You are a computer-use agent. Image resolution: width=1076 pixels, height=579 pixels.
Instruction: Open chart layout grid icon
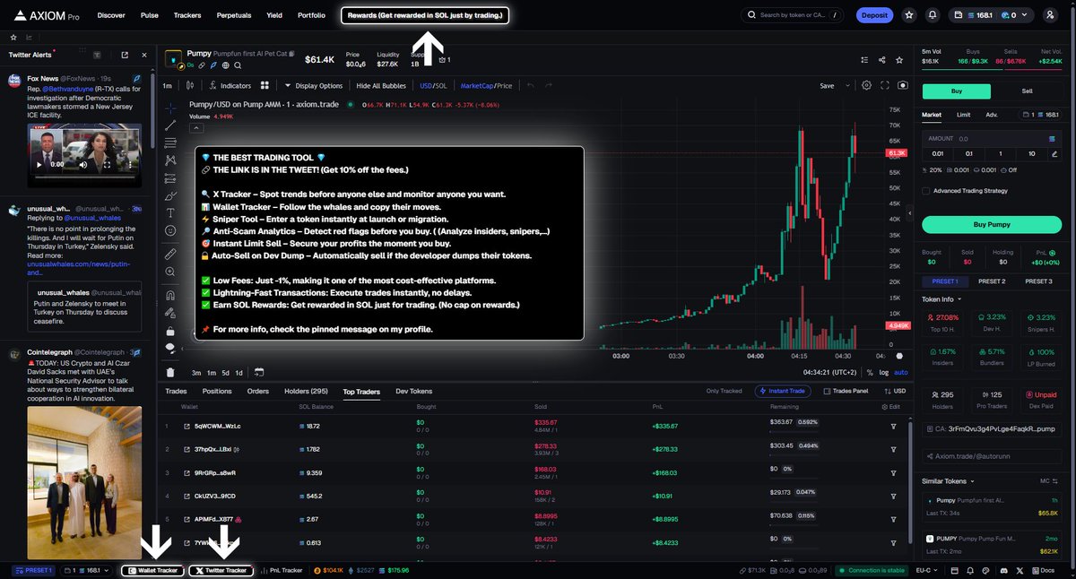[265, 86]
